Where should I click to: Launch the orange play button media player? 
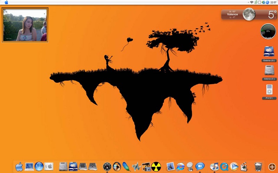coord(234,167)
